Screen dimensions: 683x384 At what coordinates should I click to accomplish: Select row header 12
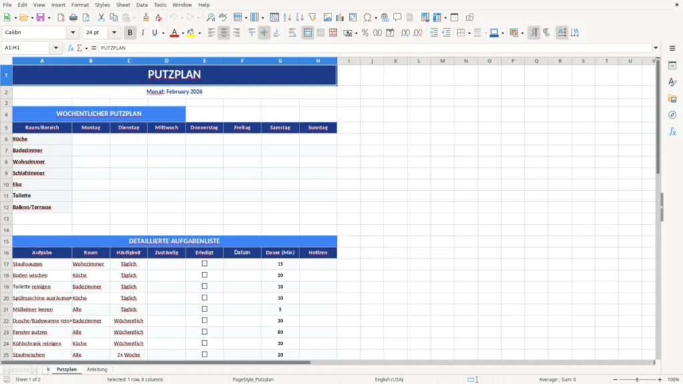click(x=6, y=207)
